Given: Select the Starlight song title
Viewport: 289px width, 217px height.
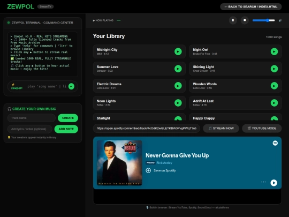Looking at the screenshot, I should [103, 118].
